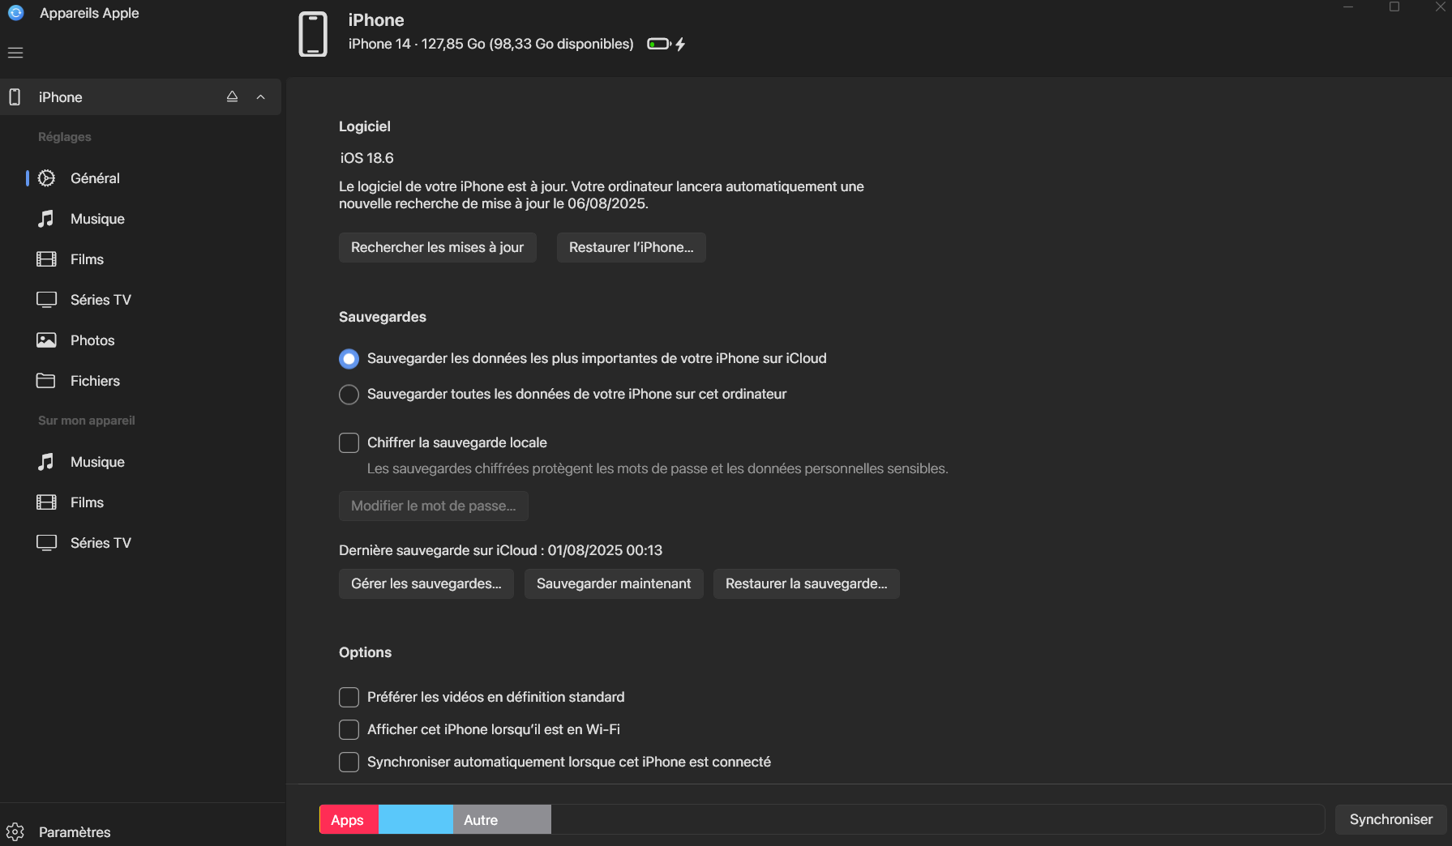Enable Chiffrer la sauvegarde locale checkbox
1452x846 pixels.
[349, 443]
